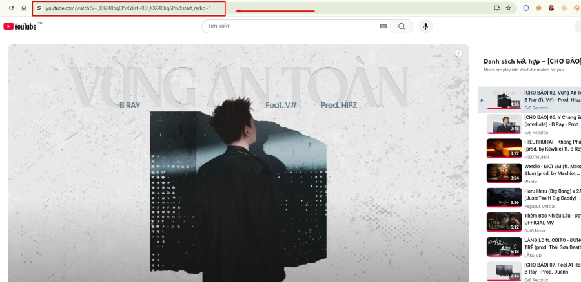This screenshot has width=581, height=282.
Task: Click the thumbnail with 4:26 duration
Action: click(x=504, y=99)
